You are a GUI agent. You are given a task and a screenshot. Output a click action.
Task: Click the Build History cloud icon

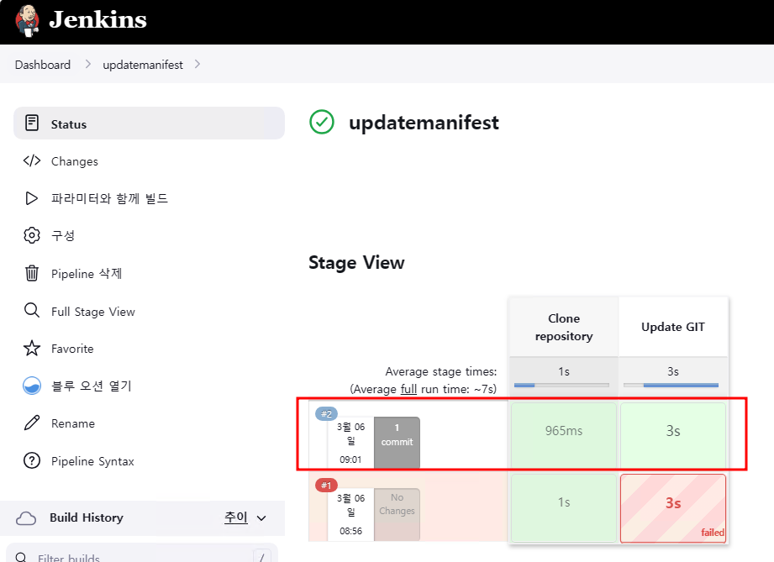26,518
